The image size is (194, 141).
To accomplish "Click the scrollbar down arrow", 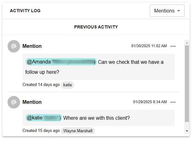I will point(187,131).
